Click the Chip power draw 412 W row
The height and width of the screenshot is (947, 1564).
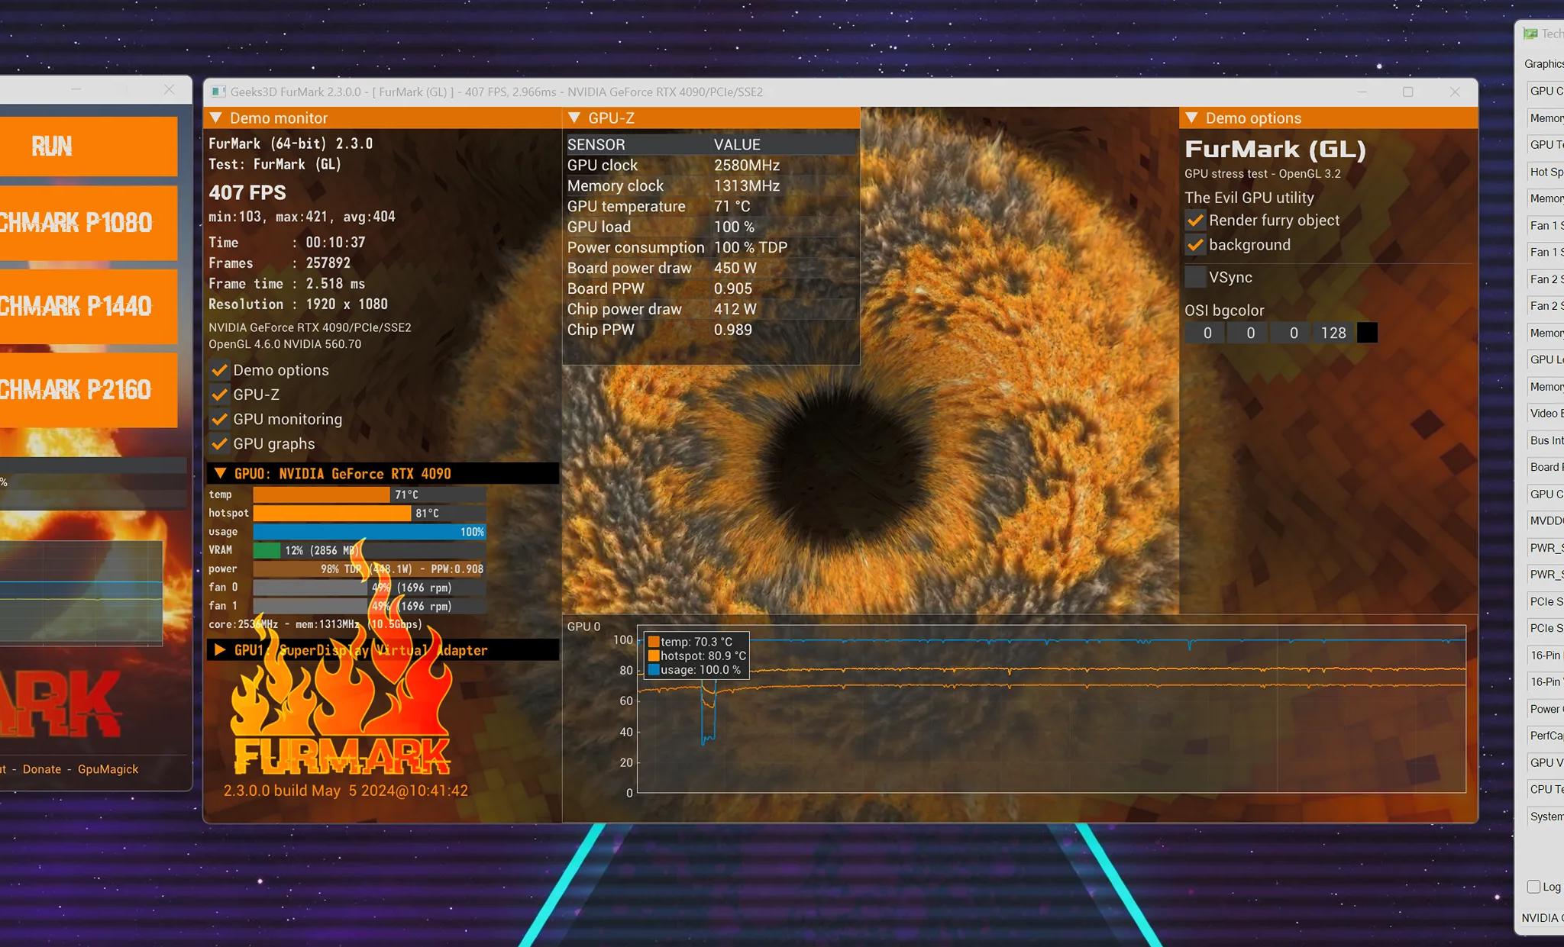click(x=711, y=310)
